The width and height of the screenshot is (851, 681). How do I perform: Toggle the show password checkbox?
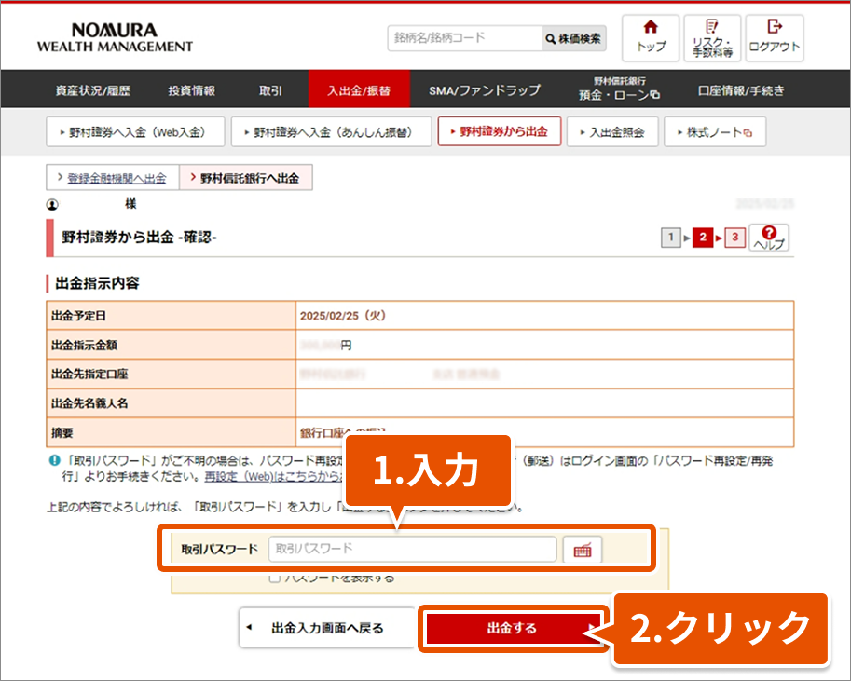[x=274, y=578]
